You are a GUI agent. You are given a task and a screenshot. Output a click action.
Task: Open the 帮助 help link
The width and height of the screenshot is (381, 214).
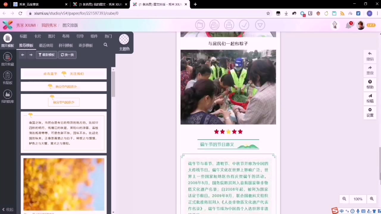(370, 84)
